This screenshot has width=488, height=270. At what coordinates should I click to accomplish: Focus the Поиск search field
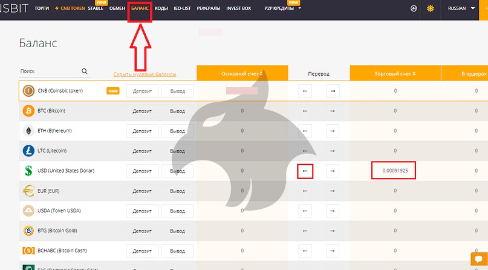pyautogui.click(x=50, y=71)
